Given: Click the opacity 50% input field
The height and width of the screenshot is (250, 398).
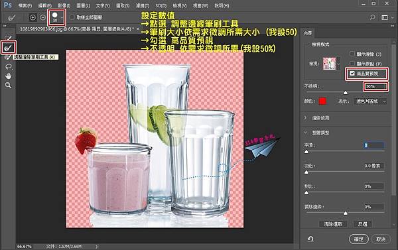Looking at the screenshot, I should point(376,87).
